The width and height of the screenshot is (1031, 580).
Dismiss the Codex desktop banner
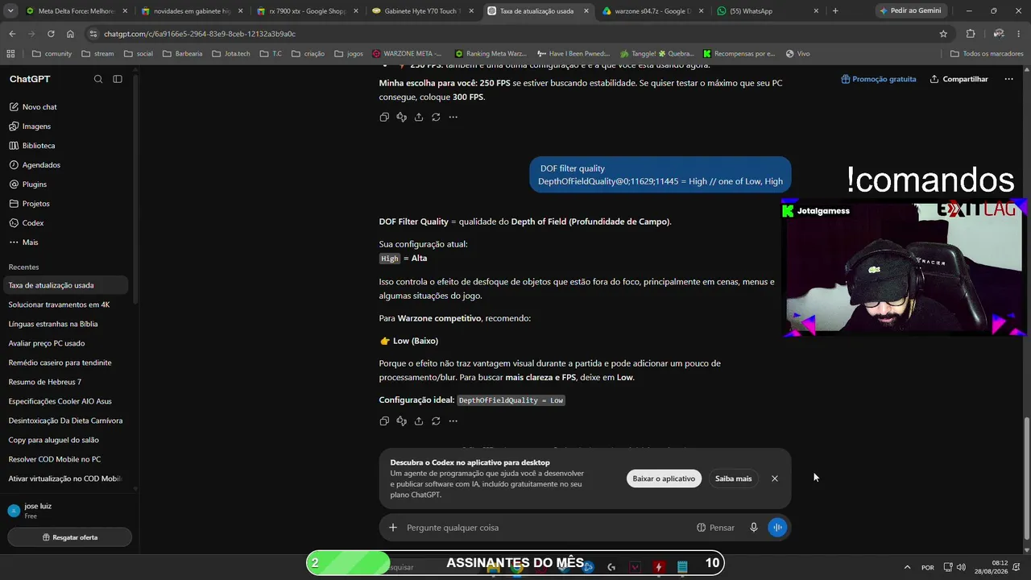point(775,478)
